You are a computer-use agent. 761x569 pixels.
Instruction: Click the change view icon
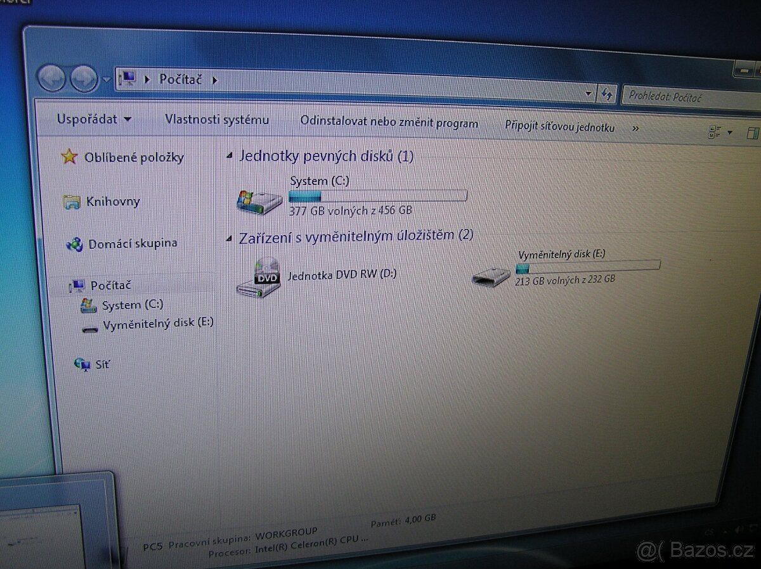tap(713, 132)
